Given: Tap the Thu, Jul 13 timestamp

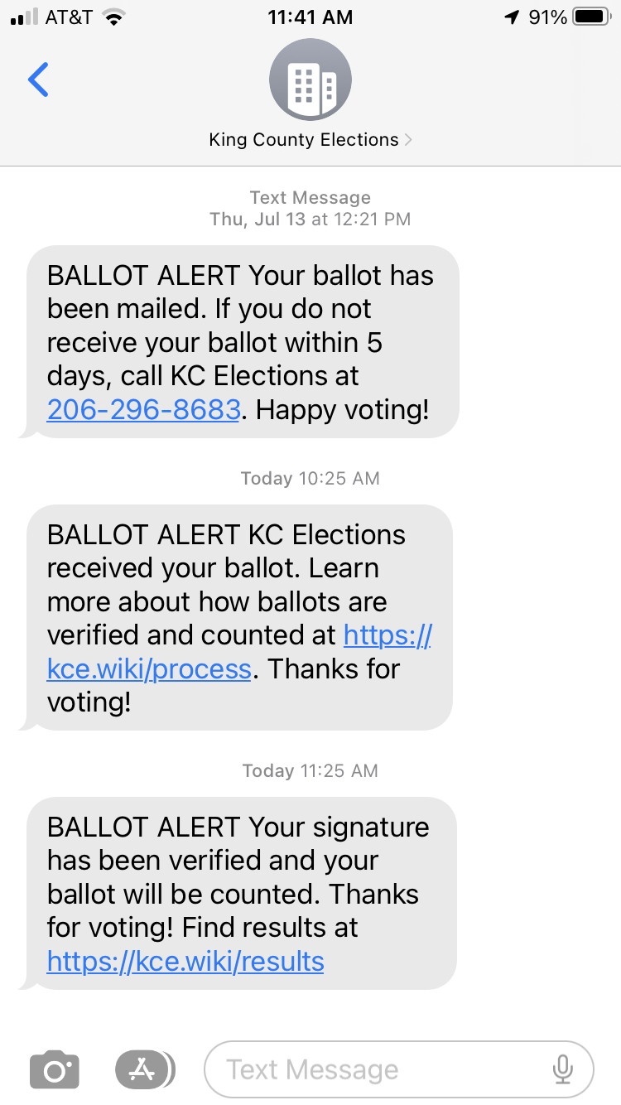Looking at the screenshot, I should click(310, 220).
